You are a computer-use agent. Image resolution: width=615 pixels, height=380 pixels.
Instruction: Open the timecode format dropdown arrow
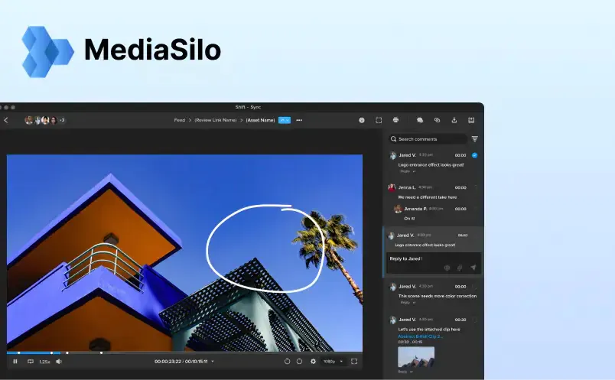(x=213, y=362)
